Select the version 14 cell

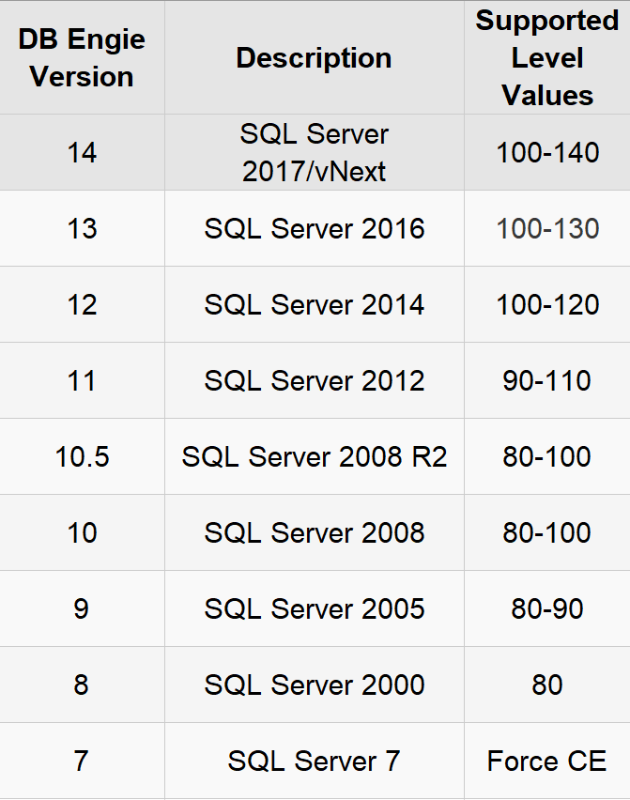pos(82,152)
